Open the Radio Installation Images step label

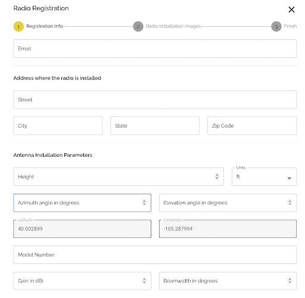173,26
